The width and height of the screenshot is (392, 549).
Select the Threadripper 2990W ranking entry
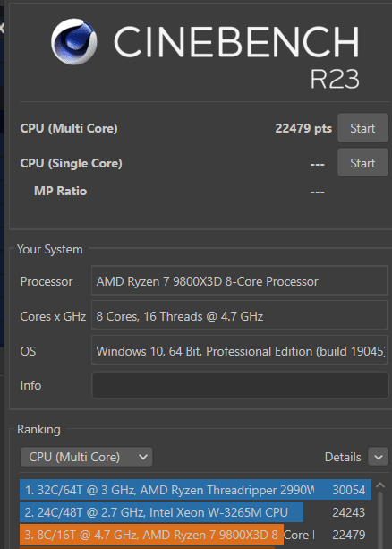click(195, 490)
